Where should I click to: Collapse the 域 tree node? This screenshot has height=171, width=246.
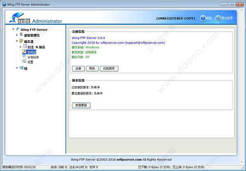17,68
